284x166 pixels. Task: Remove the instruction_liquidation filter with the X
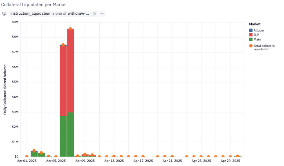94,13
